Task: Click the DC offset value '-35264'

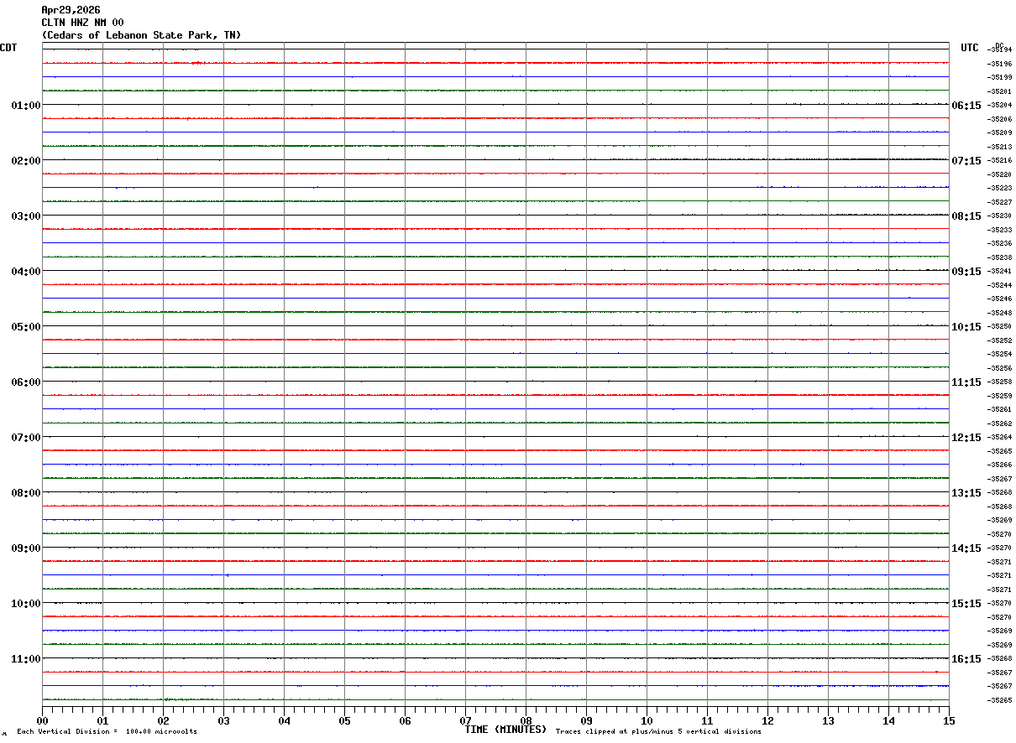Action: click(x=999, y=438)
